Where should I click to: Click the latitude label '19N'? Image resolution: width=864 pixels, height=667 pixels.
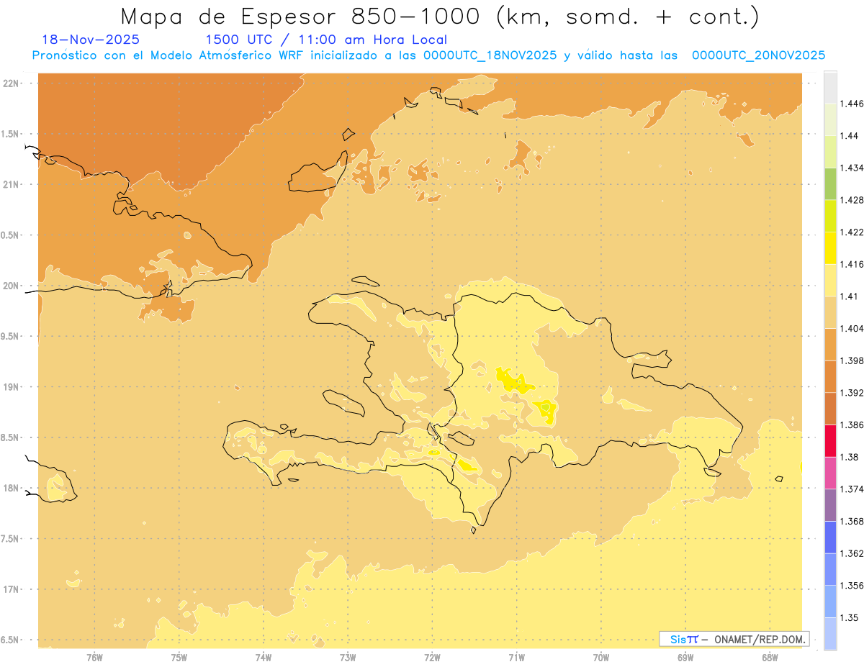[12, 387]
